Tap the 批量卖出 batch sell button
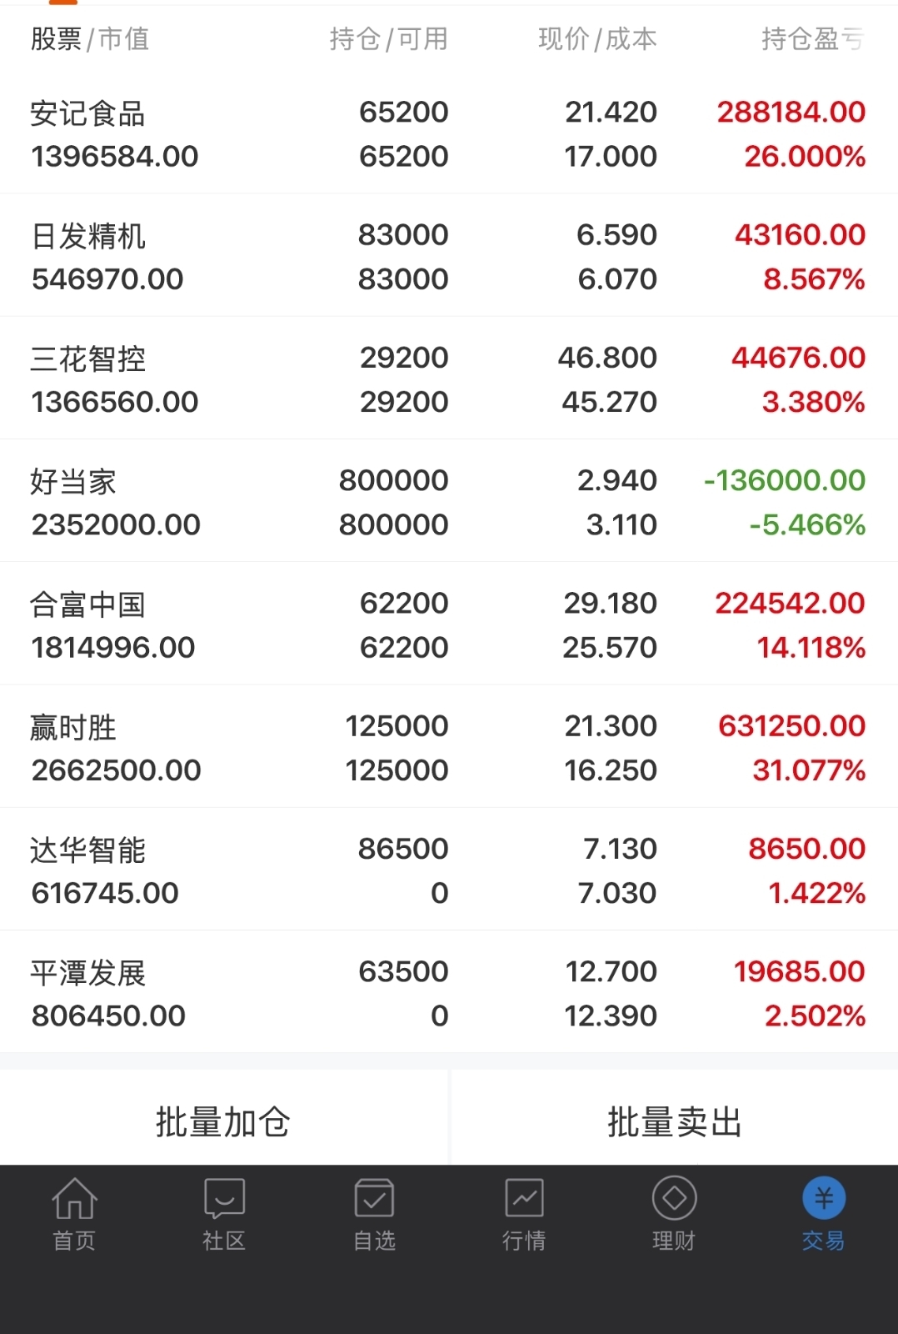Viewport: 898px width, 1334px height. pos(675,1121)
